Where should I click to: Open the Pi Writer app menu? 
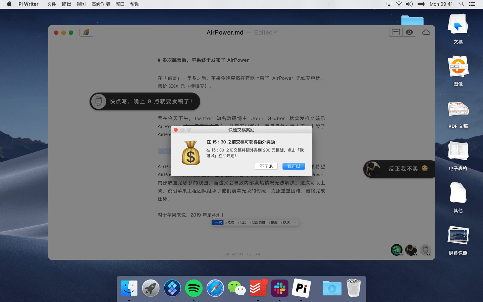[29, 4]
